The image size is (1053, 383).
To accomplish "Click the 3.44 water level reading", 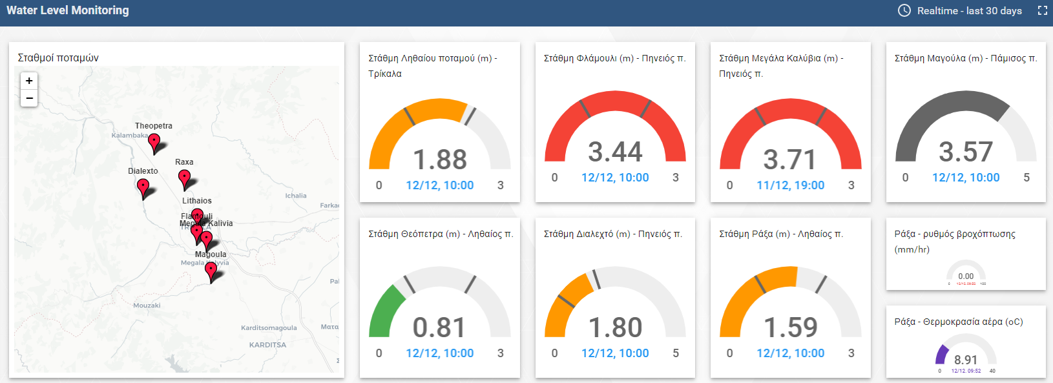I will 615,152.
